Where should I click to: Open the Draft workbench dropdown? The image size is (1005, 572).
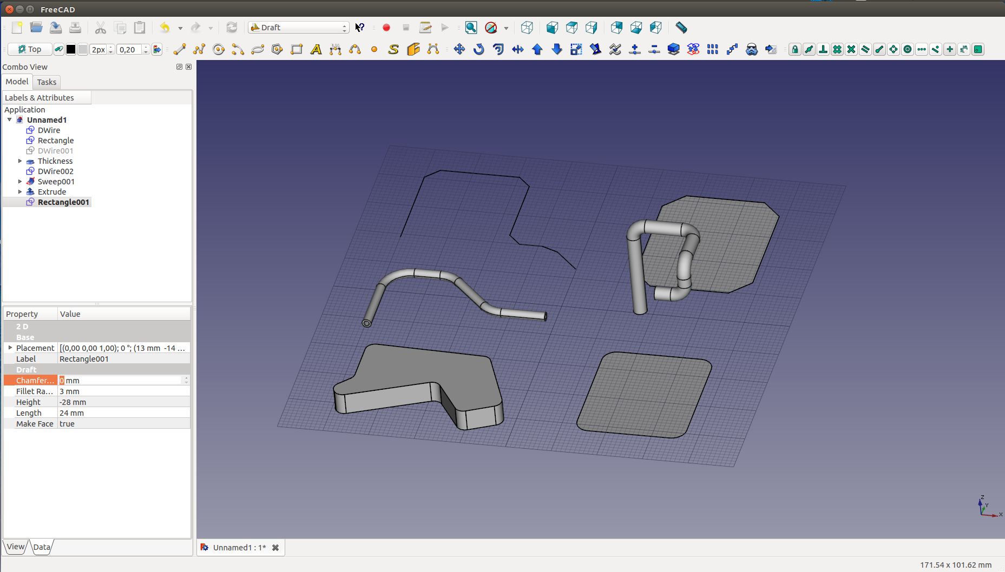(298, 28)
